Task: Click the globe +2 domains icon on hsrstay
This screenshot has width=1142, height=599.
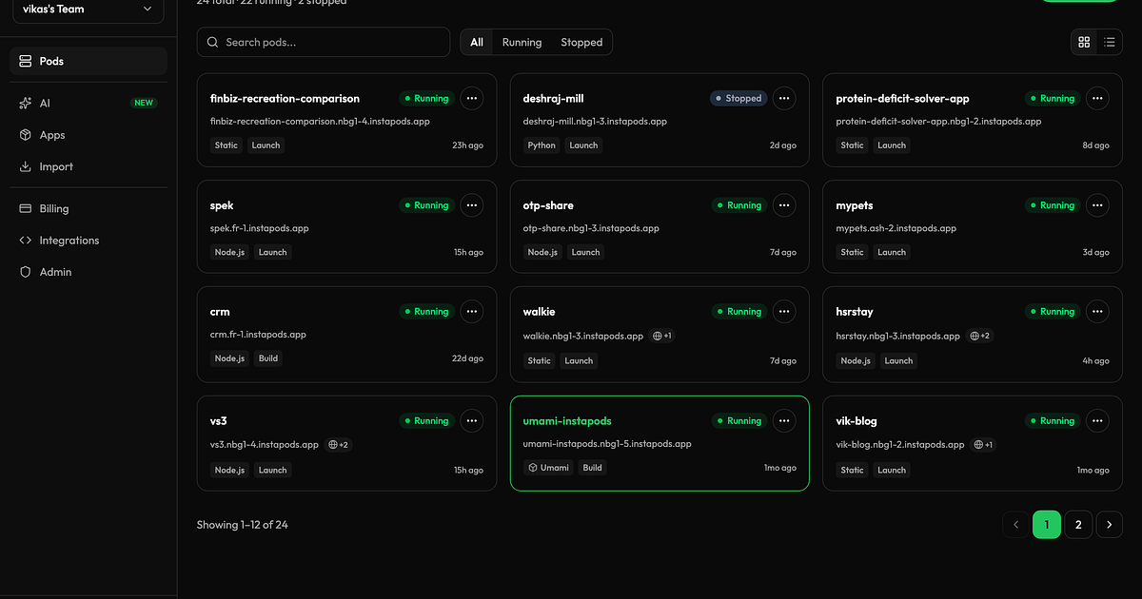Action: (979, 336)
